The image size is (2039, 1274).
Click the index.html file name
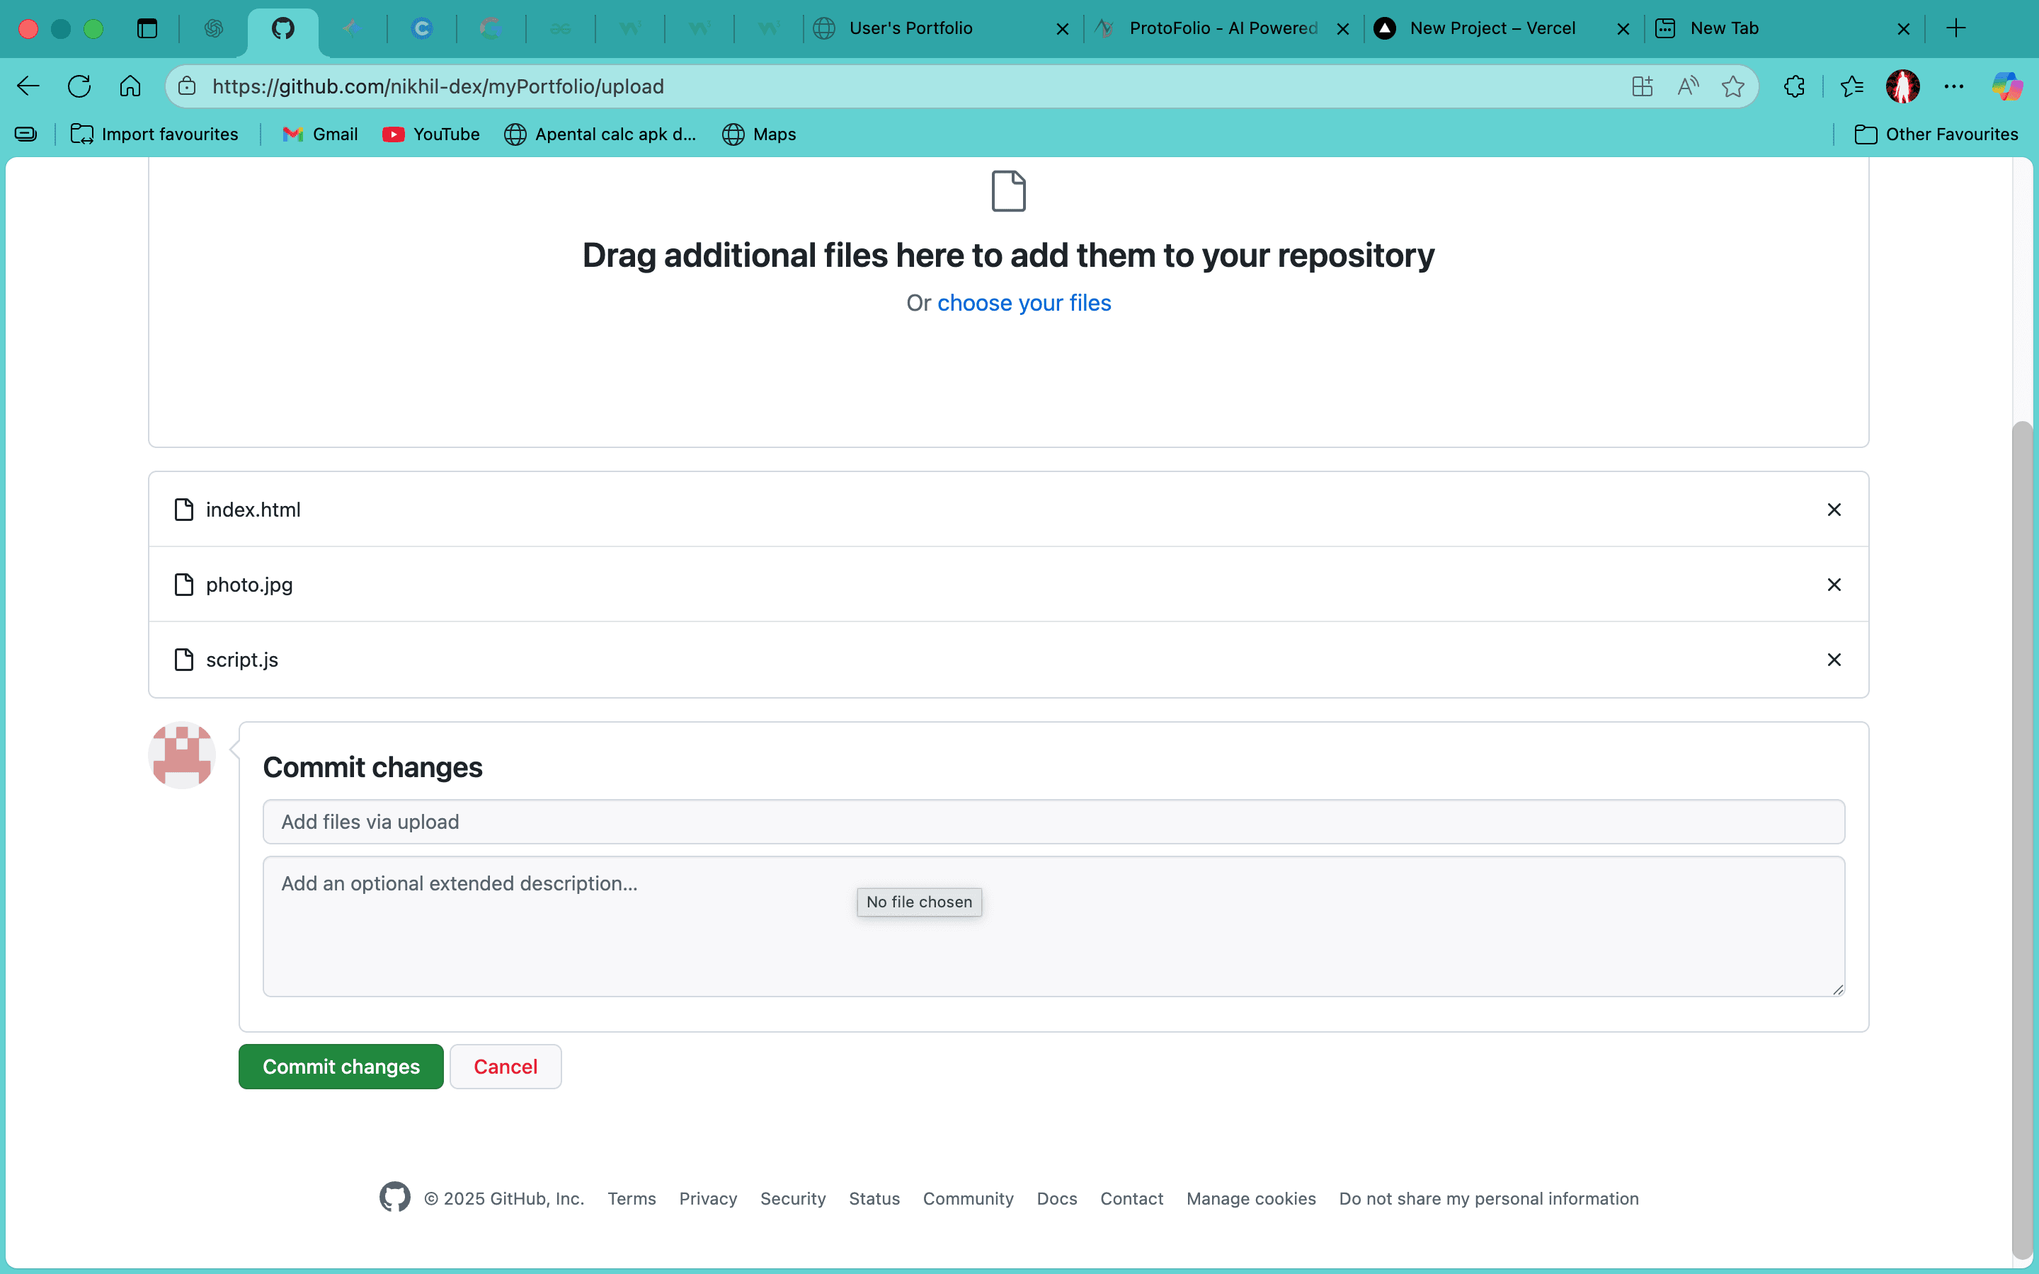[253, 510]
